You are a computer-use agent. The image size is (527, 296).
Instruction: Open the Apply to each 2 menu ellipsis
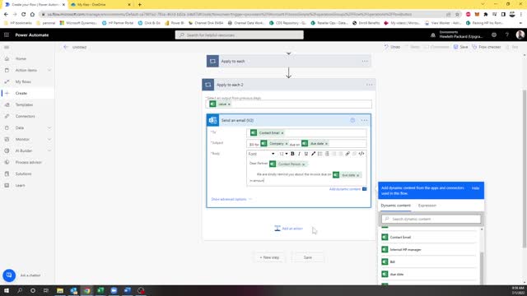pos(369,85)
